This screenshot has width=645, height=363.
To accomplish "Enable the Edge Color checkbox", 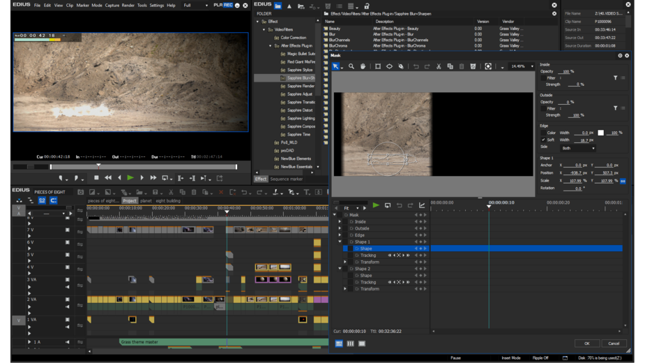I will pyautogui.click(x=543, y=133).
